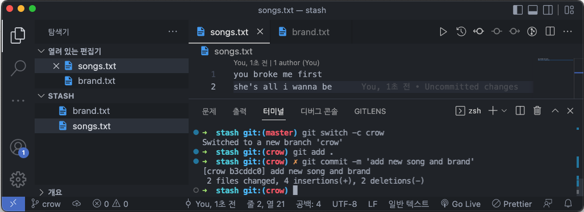Customize layout icon in title bar

point(569,10)
